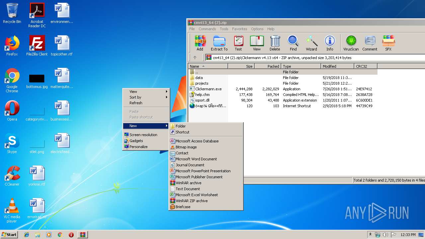Select the topicother.rtf desktop file

(x=62, y=46)
